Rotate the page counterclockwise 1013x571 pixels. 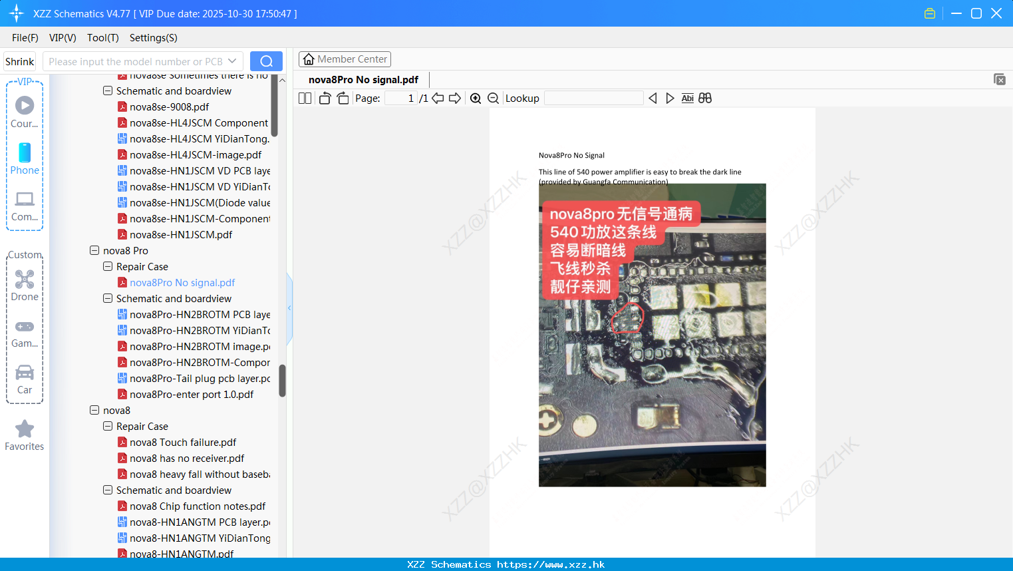tap(325, 98)
